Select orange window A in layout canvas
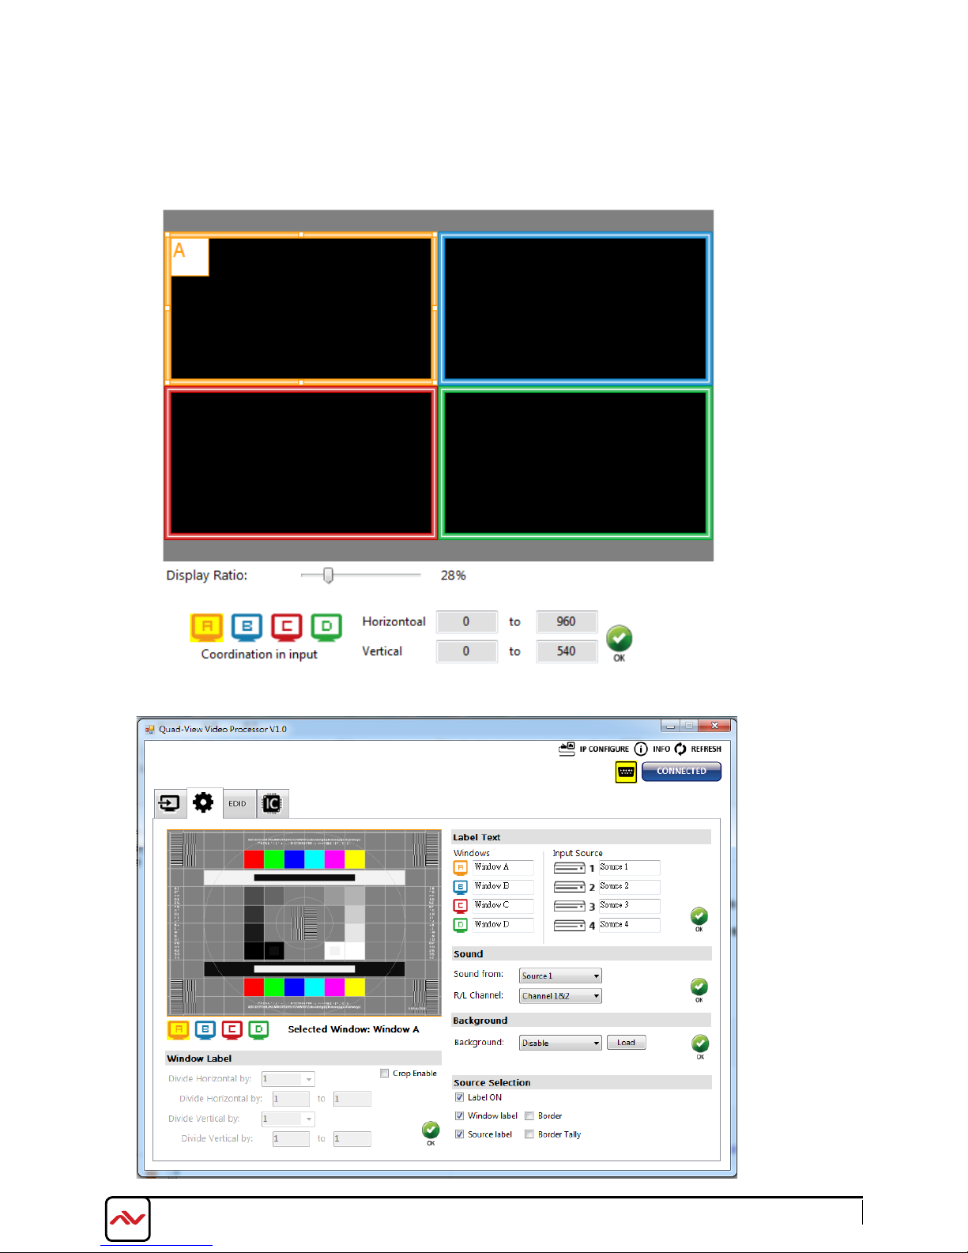The width and height of the screenshot is (968, 1253). [x=301, y=308]
